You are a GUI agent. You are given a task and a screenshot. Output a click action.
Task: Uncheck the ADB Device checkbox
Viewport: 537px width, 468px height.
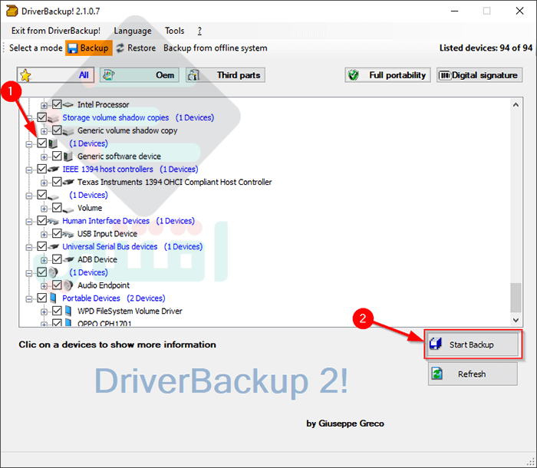click(x=57, y=259)
